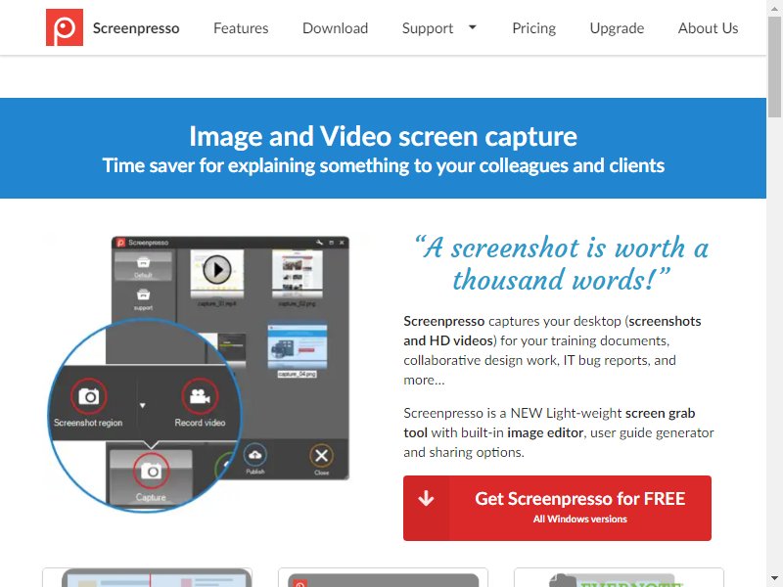Image resolution: width=783 pixels, height=587 pixels.
Task: Click the play button on video thumbnail
Action: click(x=216, y=270)
